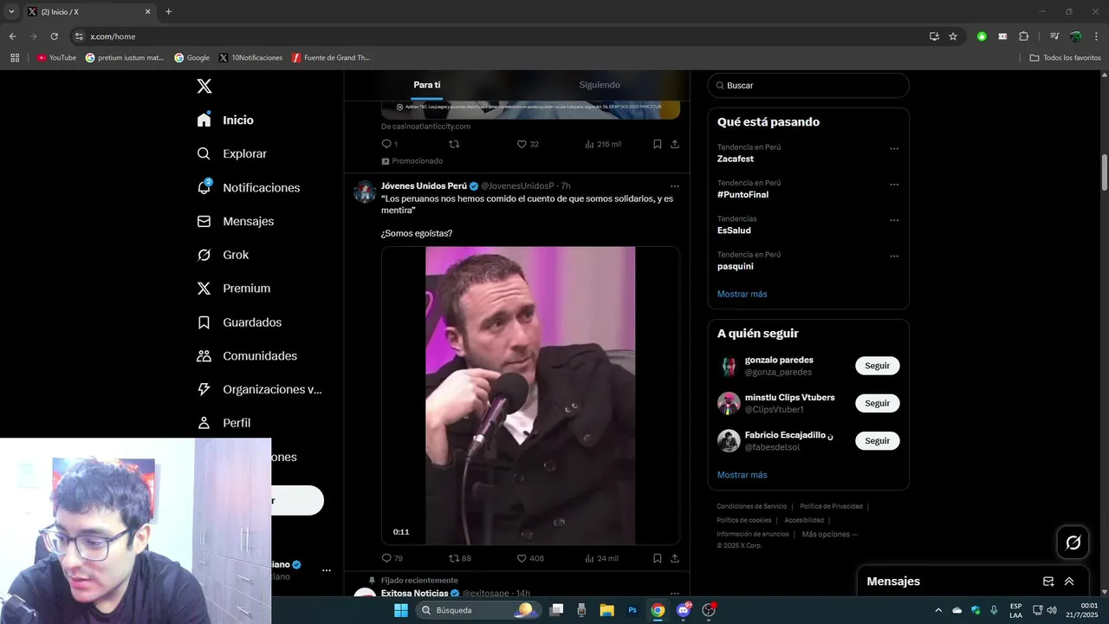Open Comunidades in the sidebar
The height and width of the screenshot is (624, 1109).
(x=247, y=356)
